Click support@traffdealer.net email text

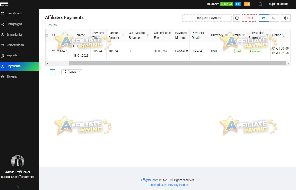[x=17, y=177]
